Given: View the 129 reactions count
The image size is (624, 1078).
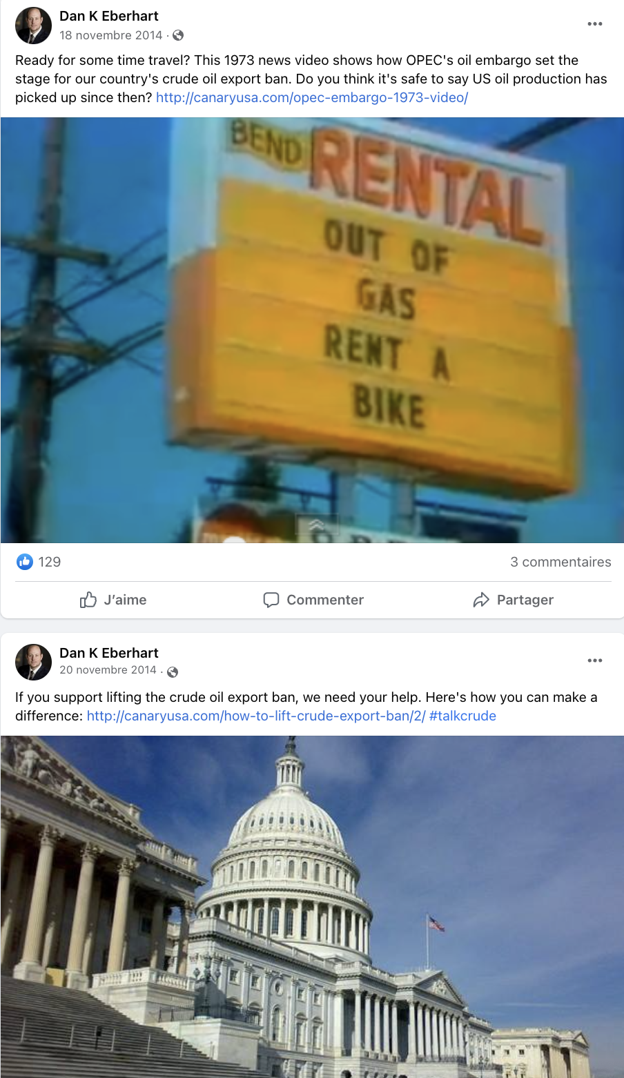Looking at the screenshot, I should 50,562.
